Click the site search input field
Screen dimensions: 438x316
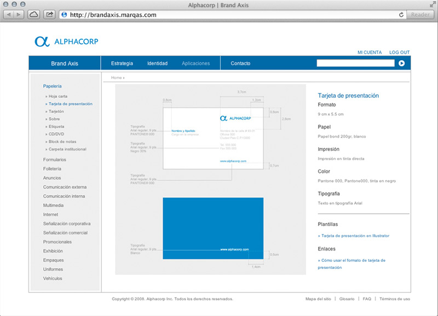pyautogui.click(x=355, y=63)
